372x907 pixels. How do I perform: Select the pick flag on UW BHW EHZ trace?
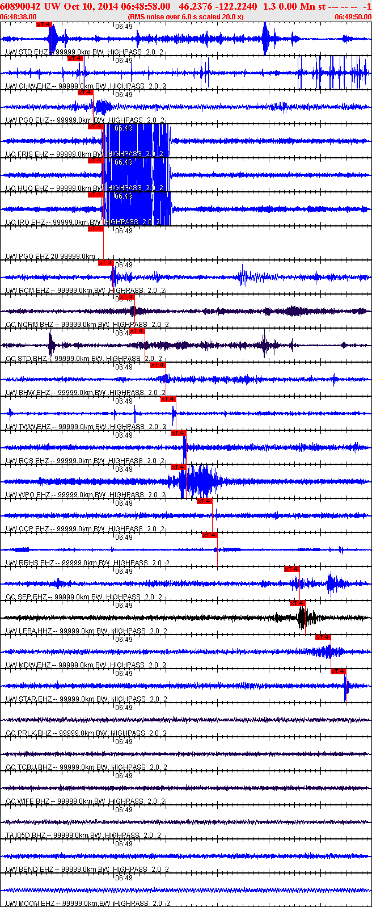tap(158, 365)
